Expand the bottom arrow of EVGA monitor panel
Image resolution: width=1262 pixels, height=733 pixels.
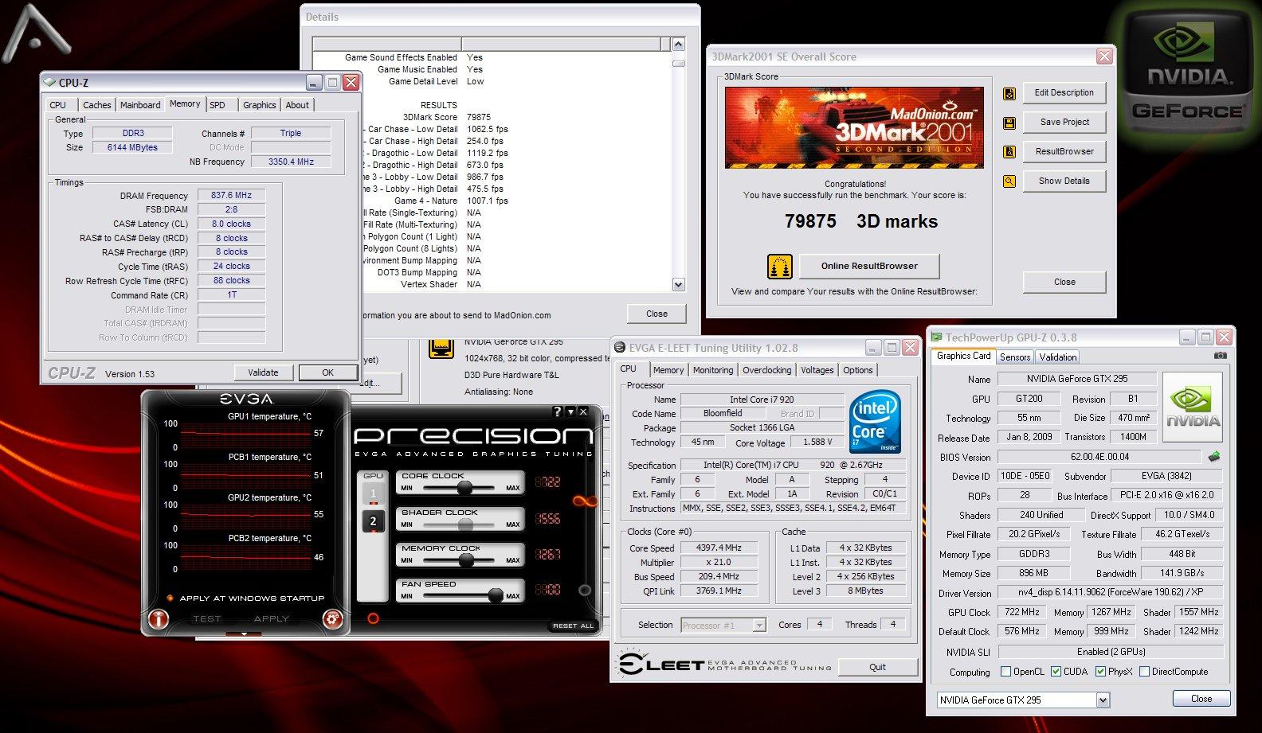[245, 634]
